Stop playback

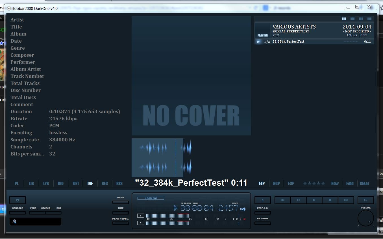(330, 200)
